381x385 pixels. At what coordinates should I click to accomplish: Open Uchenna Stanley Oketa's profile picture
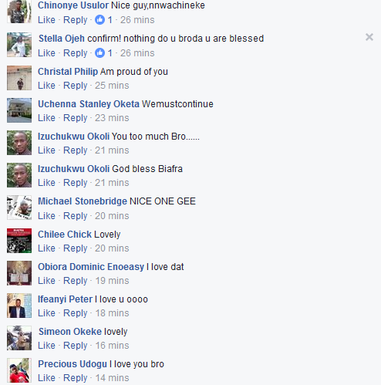[x=19, y=110]
